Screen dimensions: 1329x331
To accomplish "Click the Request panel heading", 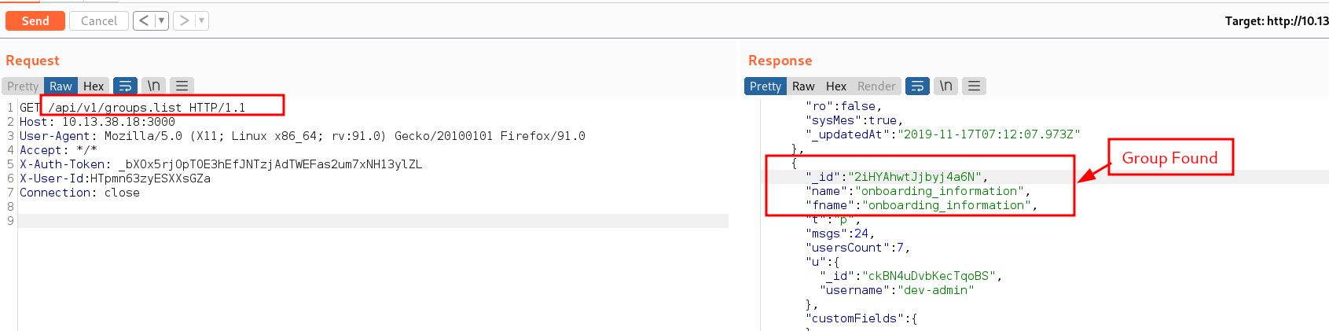I will click(x=32, y=61).
